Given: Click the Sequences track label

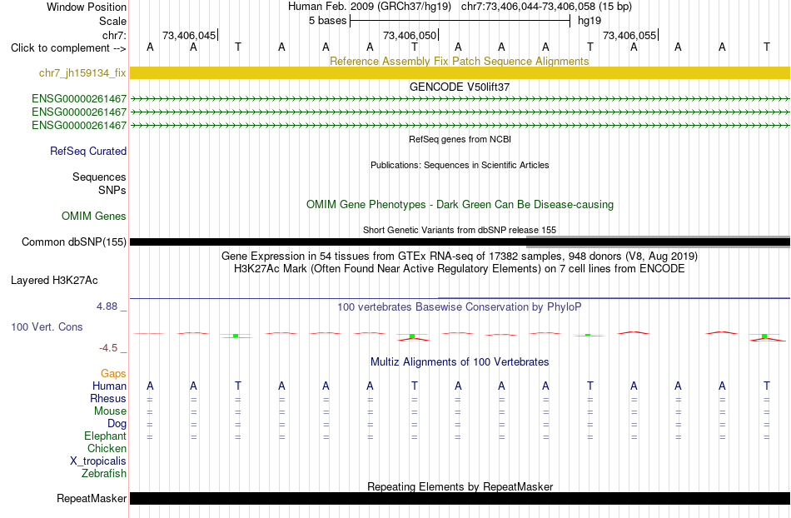Looking at the screenshot, I should (99, 177).
